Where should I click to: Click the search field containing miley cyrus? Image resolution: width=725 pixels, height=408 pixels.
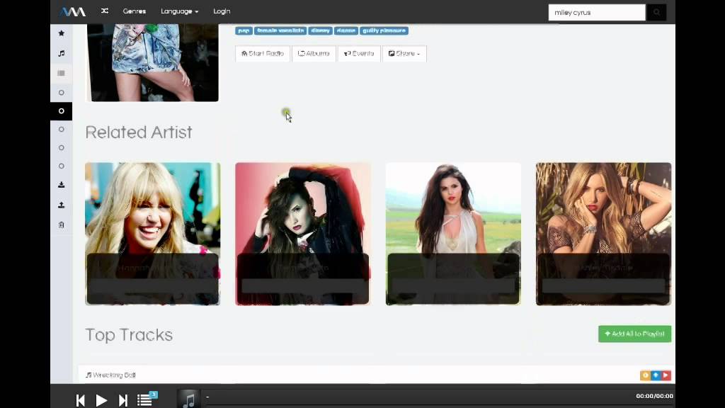(x=596, y=13)
